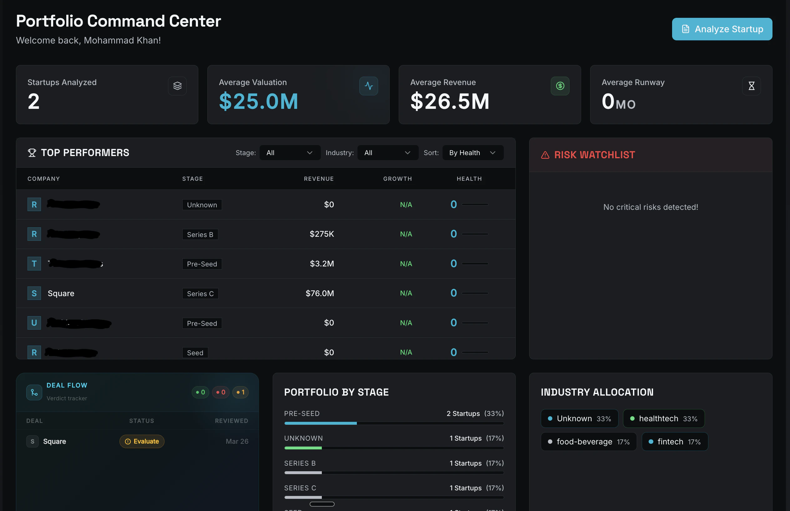Screen dimensions: 790x511
Task: Toggle the food-beverage 17% industry chip
Action: [588, 442]
